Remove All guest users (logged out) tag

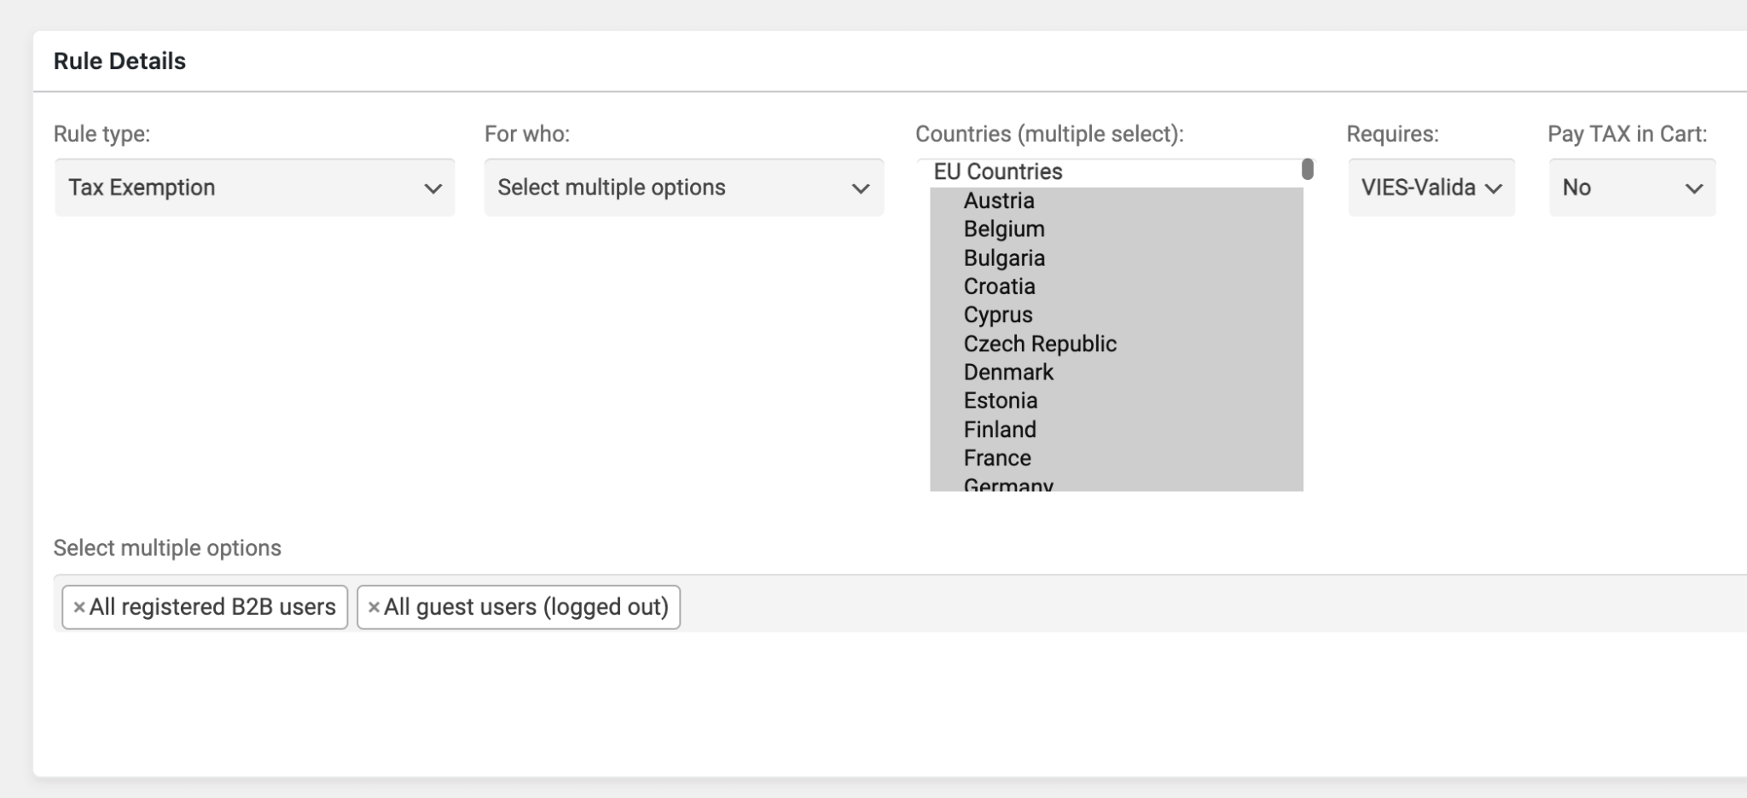pyautogui.click(x=374, y=607)
